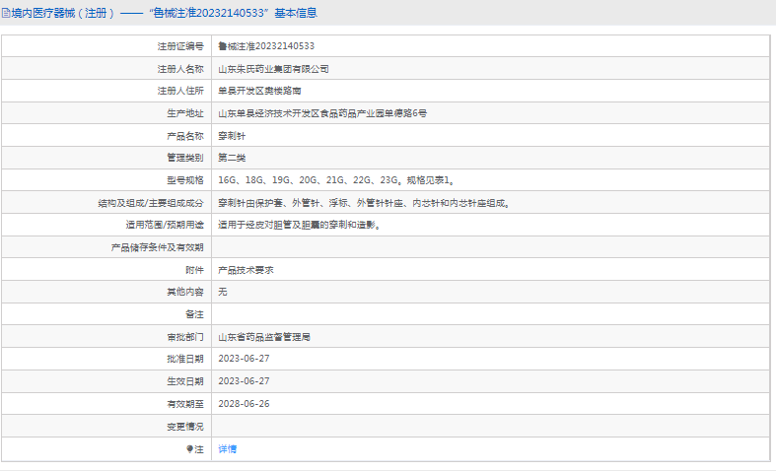Click the 其他内容 label

tap(185, 292)
